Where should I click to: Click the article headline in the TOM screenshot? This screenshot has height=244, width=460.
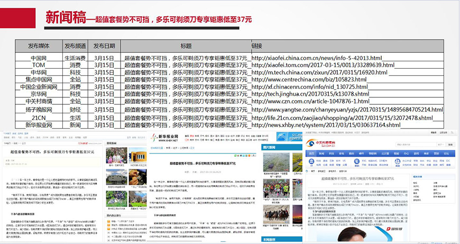click(52, 152)
